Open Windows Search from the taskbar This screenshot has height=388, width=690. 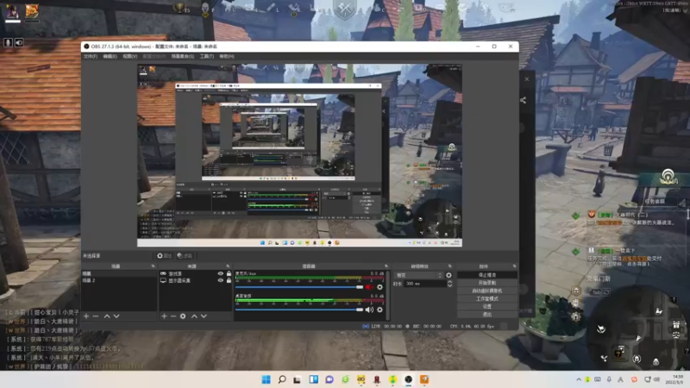(x=282, y=379)
